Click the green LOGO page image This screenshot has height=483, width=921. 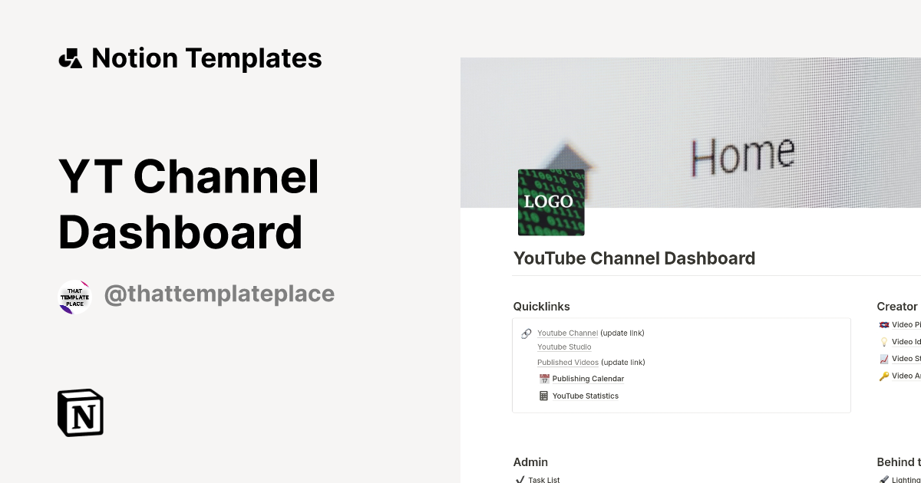pos(551,202)
